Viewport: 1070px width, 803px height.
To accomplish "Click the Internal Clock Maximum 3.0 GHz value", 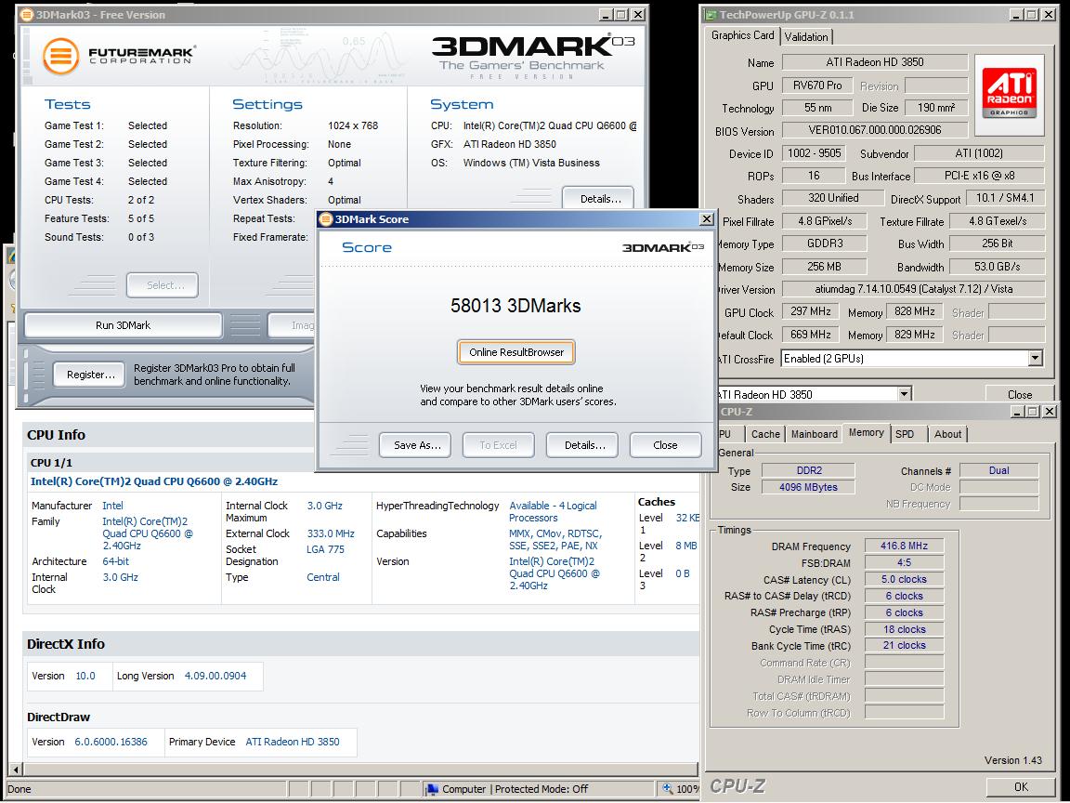I will (x=324, y=506).
